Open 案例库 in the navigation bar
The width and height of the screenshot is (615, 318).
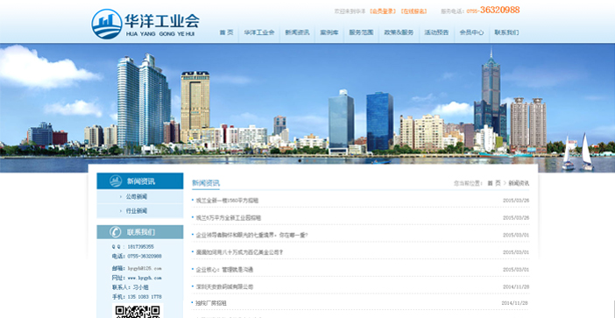(x=329, y=32)
